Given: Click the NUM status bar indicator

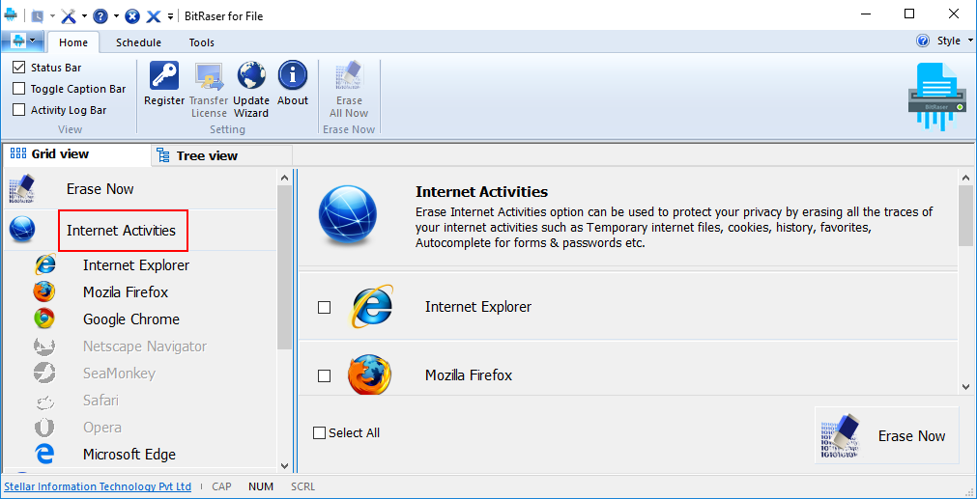Looking at the screenshot, I should click(261, 486).
